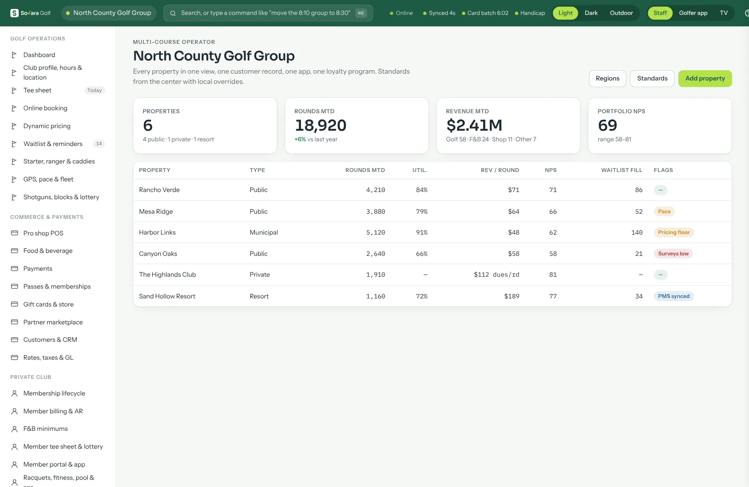Click the PMS synced flag badge
Screen dimensions: 749x487
click(674, 296)
